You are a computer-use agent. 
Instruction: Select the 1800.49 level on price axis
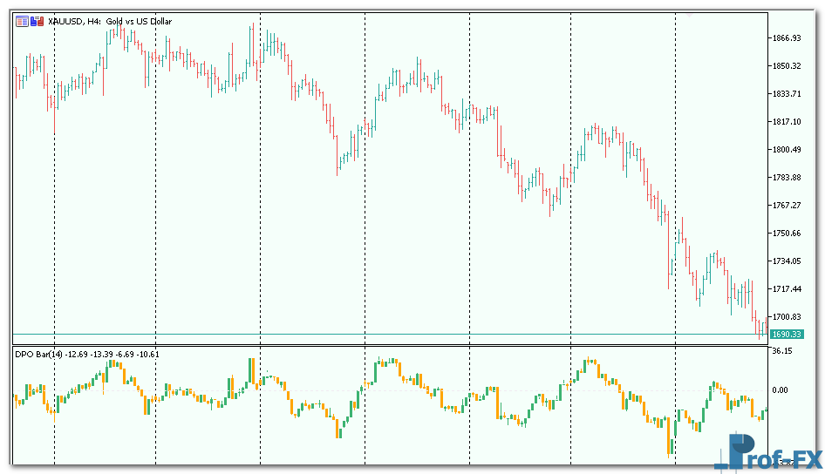tap(787, 150)
